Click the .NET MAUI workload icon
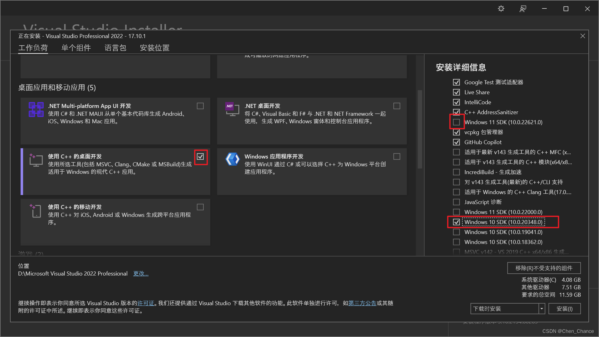 pos(36,110)
